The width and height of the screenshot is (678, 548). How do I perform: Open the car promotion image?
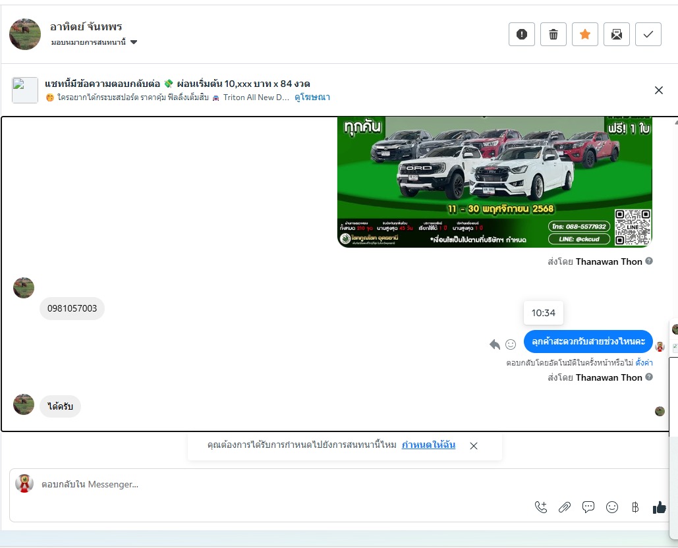click(495, 182)
